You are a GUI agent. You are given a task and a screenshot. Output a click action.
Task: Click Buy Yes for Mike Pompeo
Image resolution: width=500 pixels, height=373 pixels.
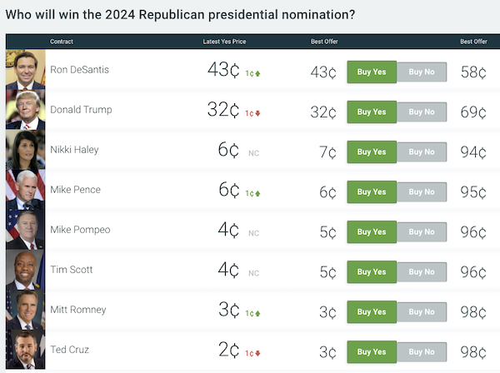372,231
